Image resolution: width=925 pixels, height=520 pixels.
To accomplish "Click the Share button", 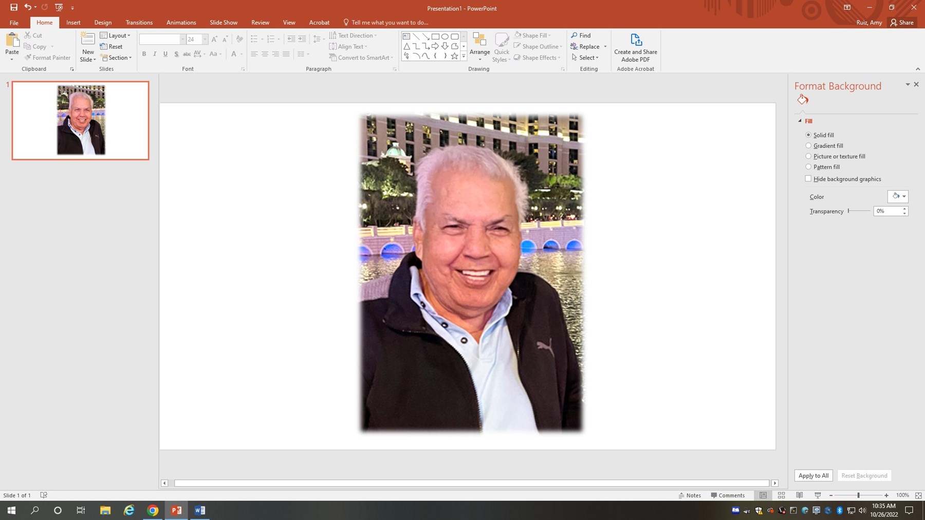I will point(902,22).
